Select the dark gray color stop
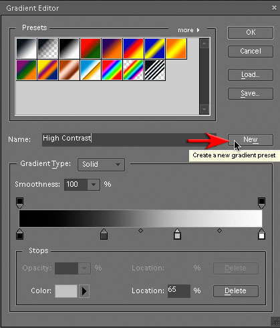Screen dimensions: 280x328 104,234
